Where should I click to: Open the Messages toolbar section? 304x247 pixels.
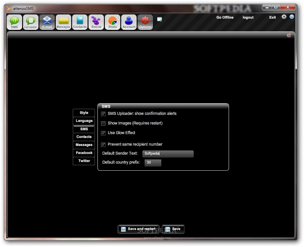pyautogui.click(x=63, y=22)
